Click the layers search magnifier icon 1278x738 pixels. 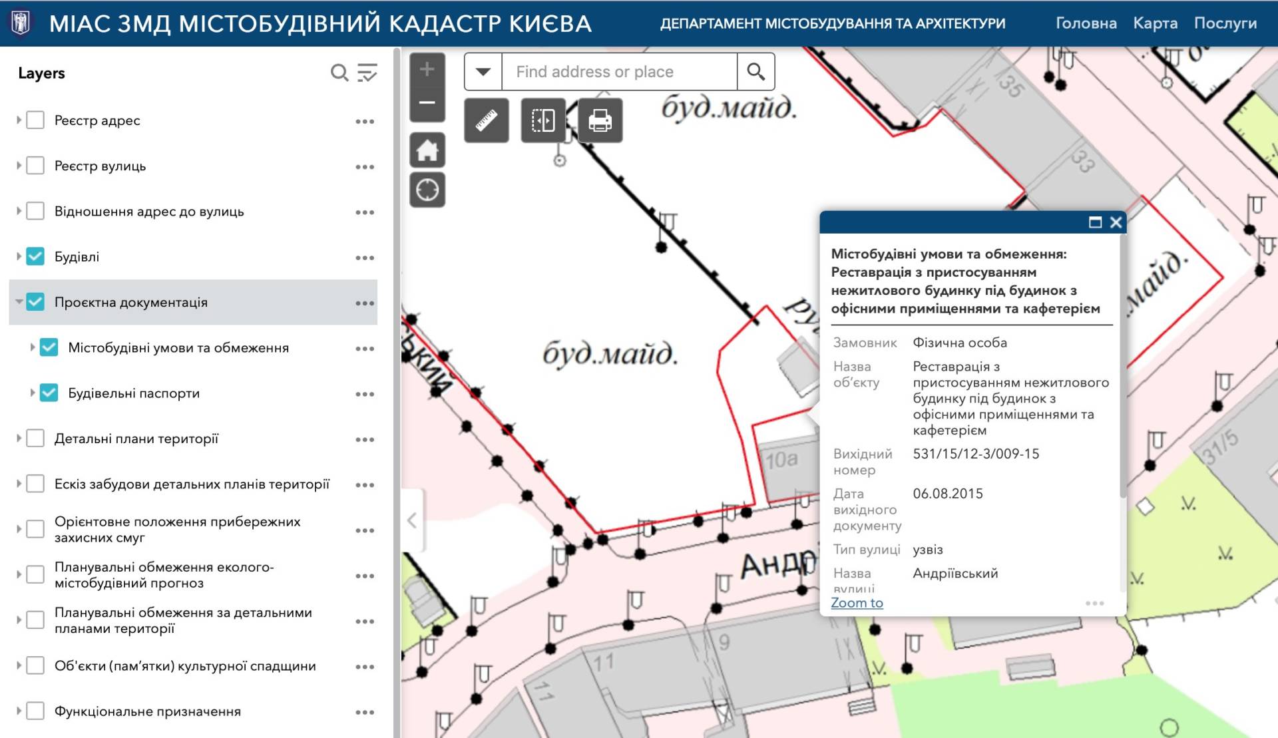(339, 73)
